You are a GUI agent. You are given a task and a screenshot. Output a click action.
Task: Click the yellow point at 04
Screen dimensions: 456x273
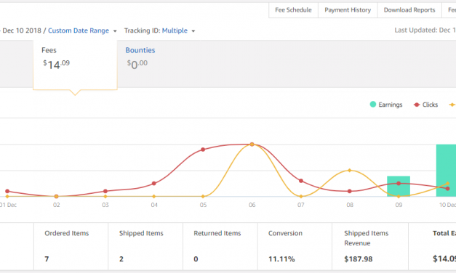154,196
